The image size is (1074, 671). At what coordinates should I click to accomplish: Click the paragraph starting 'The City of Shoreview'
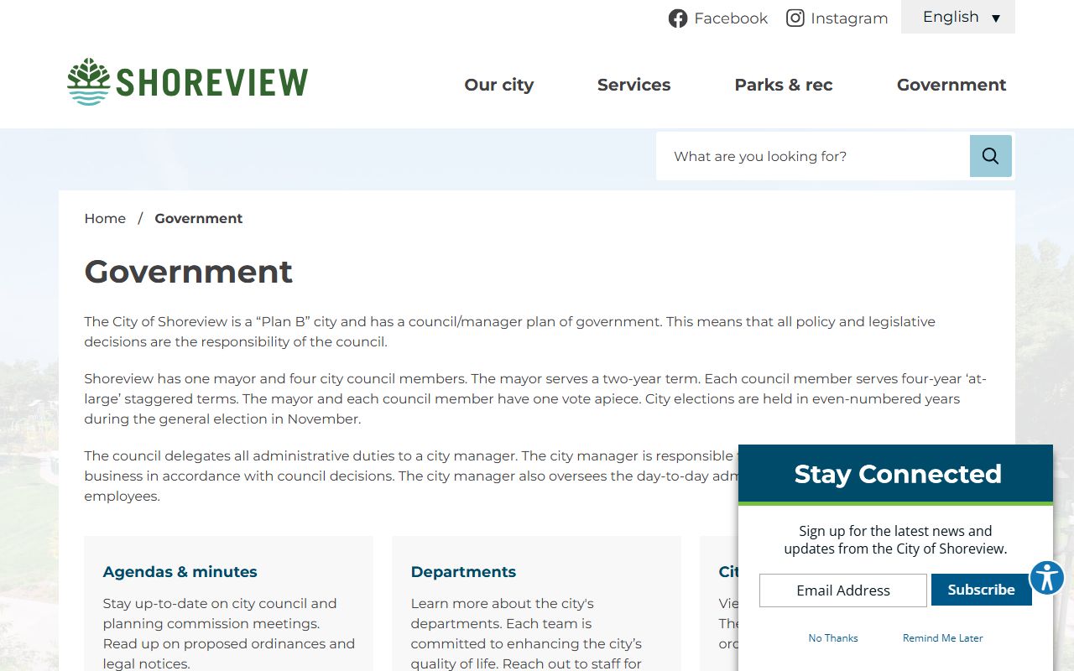510,331
